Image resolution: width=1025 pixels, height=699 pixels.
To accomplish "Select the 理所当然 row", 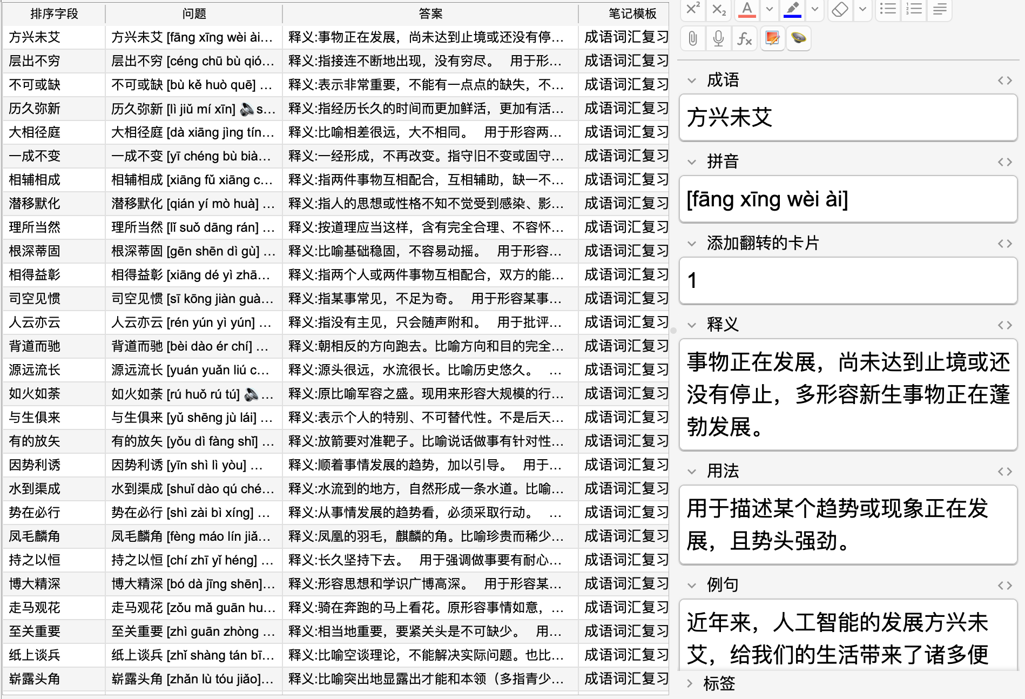I will 335,227.
